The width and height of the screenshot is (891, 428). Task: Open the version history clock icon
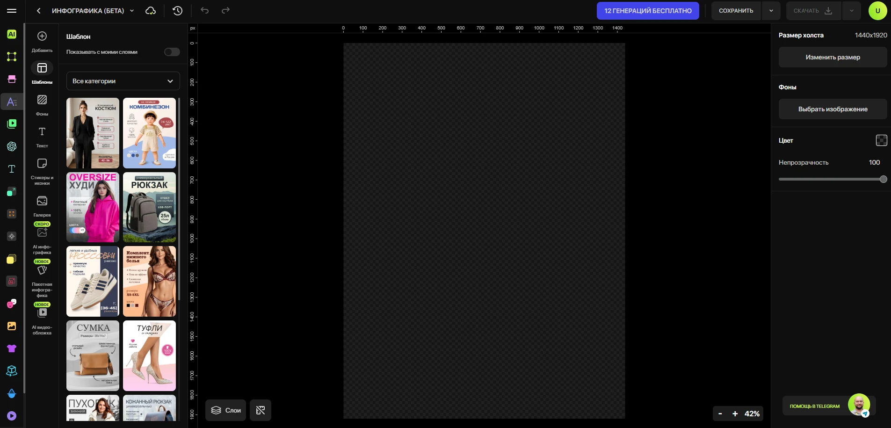177,11
